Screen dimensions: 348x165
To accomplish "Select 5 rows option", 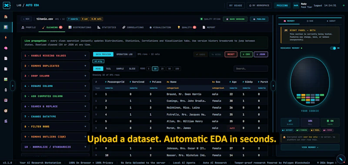I will [148, 69].
